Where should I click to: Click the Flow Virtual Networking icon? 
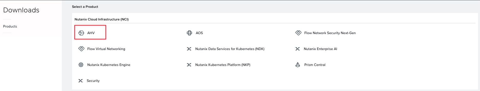[81, 49]
